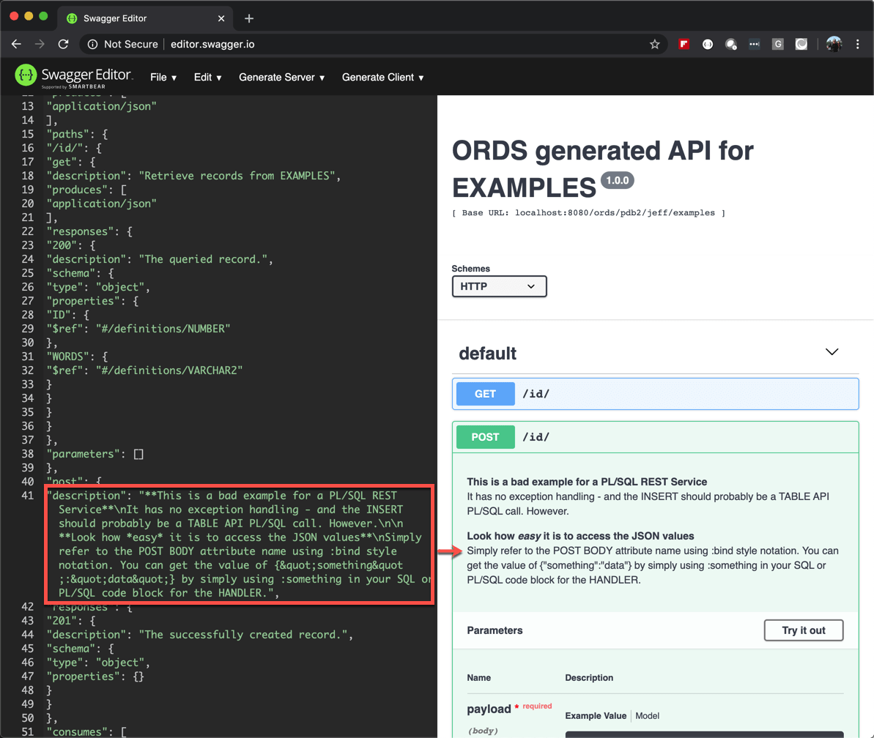This screenshot has height=738, width=874.
Task: Switch to the Model view
Action: [647, 716]
